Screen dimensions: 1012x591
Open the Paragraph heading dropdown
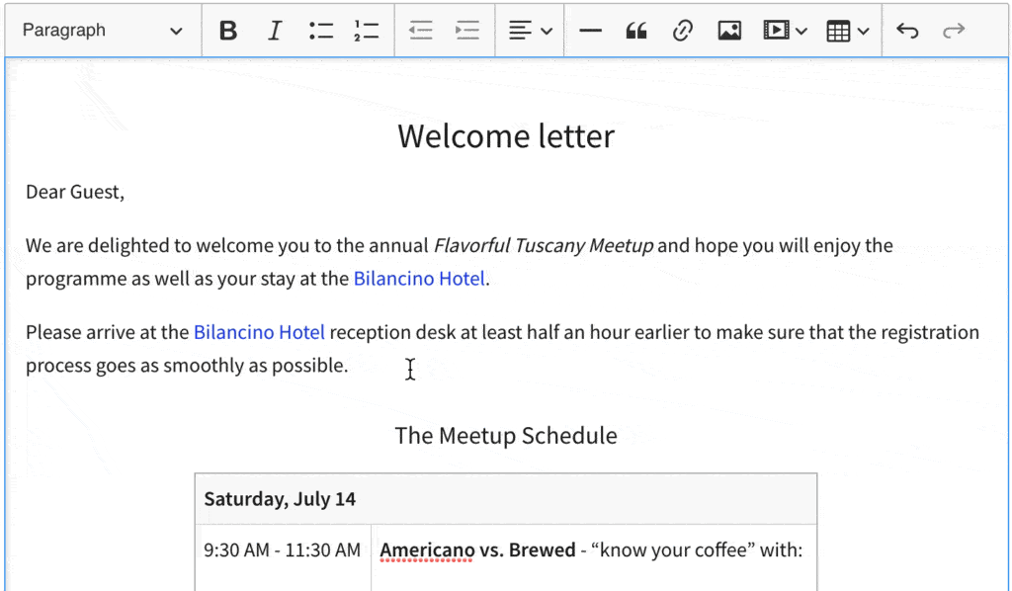[x=103, y=31]
